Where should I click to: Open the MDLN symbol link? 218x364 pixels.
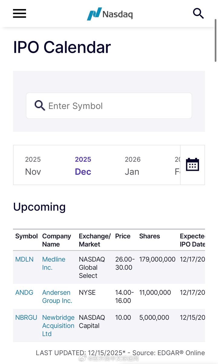tap(24, 259)
